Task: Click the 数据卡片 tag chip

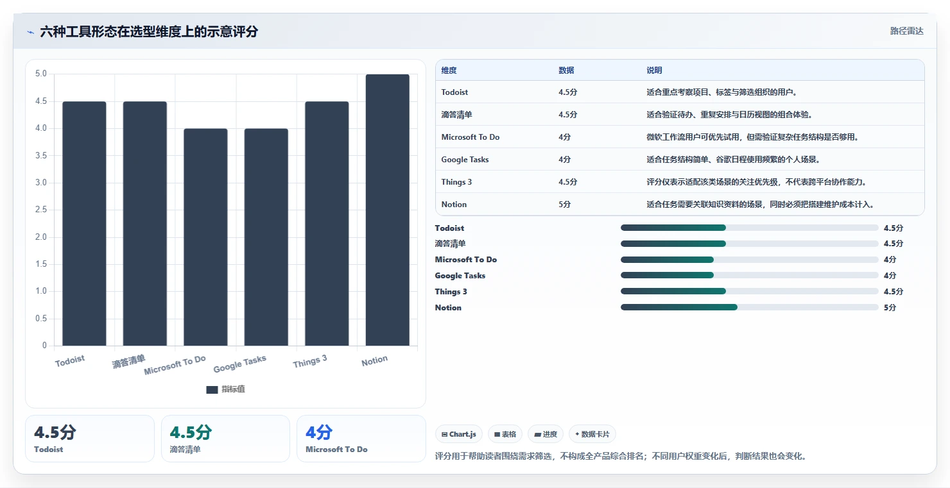Action: point(592,434)
